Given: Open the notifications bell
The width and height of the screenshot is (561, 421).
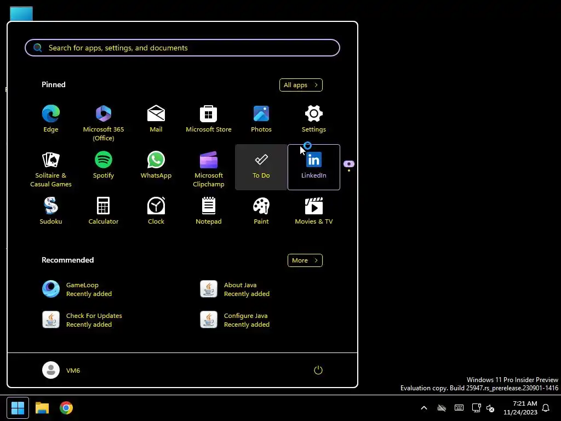Looking at the screenshot, I should pos(546,408).
